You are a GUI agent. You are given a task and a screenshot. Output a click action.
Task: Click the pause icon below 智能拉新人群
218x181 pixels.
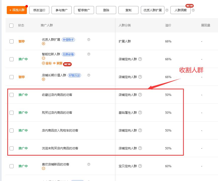coord(43,58)
